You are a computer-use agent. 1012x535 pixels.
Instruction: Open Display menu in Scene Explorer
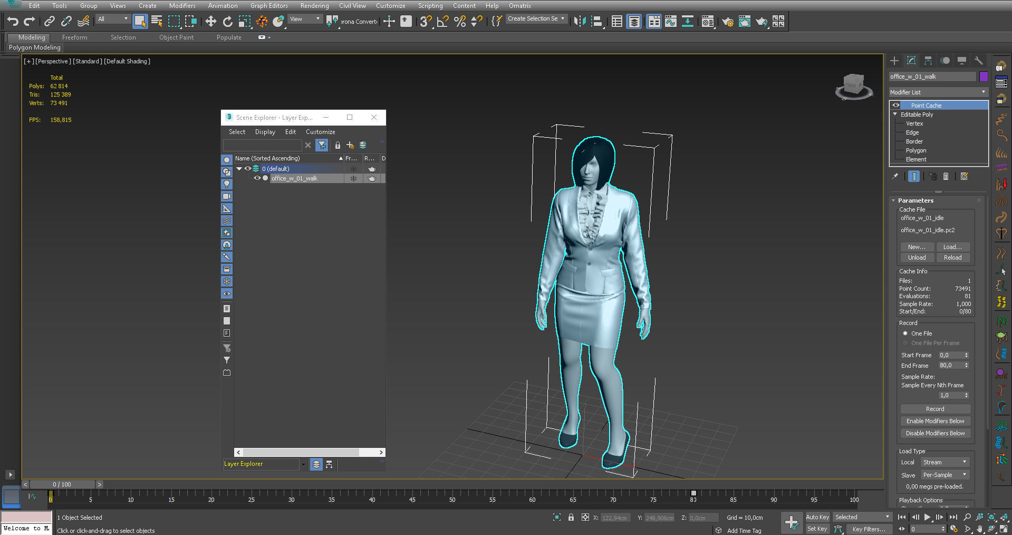pyautogui.click(x=265, y=132)
